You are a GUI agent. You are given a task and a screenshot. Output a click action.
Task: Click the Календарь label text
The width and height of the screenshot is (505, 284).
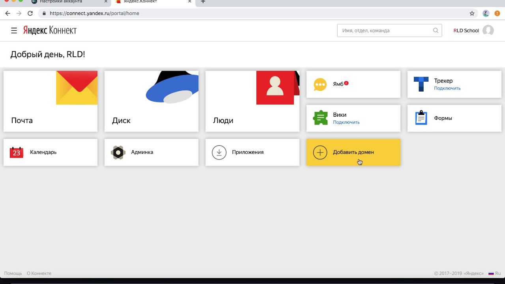tap(43, 152)
